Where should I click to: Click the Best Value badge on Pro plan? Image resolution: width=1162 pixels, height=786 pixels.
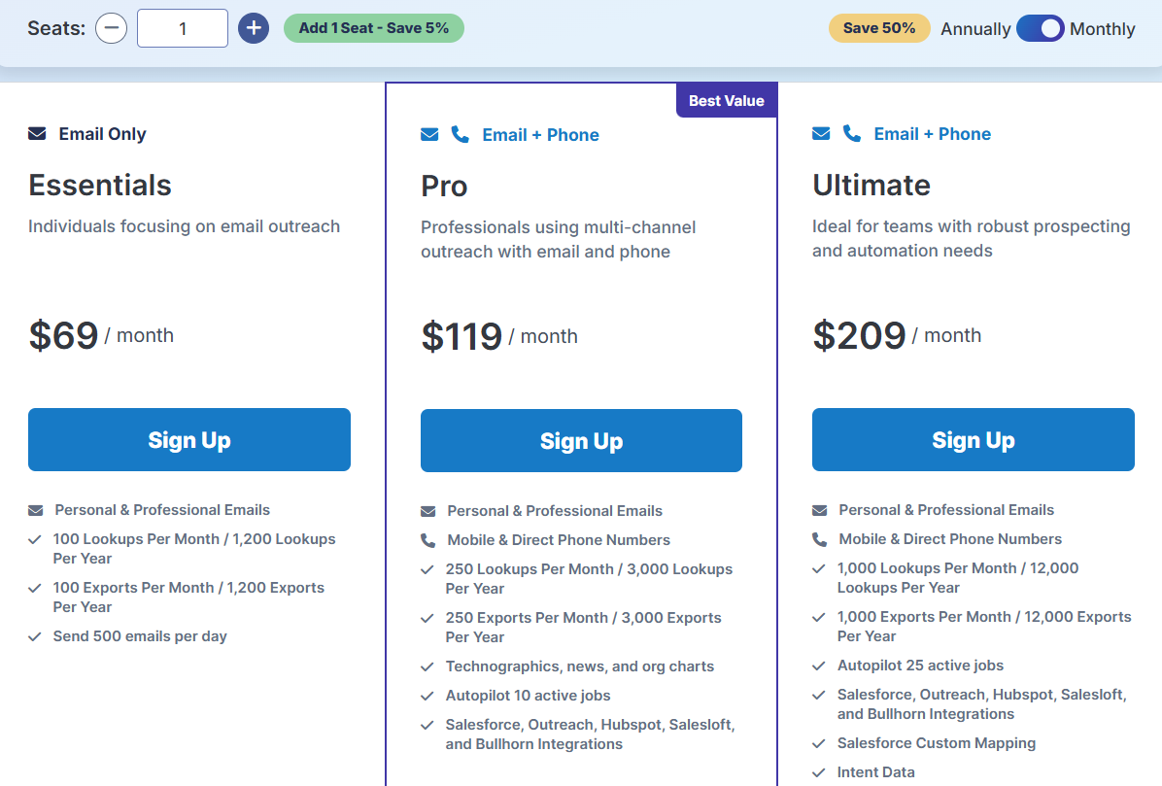coord(726,99)
